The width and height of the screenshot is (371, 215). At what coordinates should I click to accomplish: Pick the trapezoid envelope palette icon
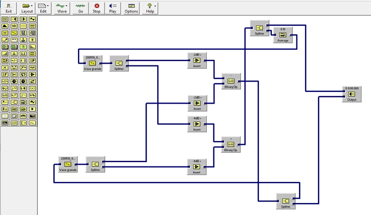5,26
